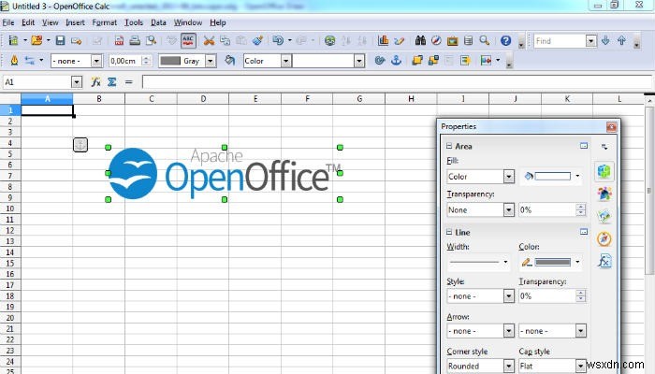Toggle AutoSpellcheck ABC button
Viewport: 655px width, 374px height.
tap(188, 40)
